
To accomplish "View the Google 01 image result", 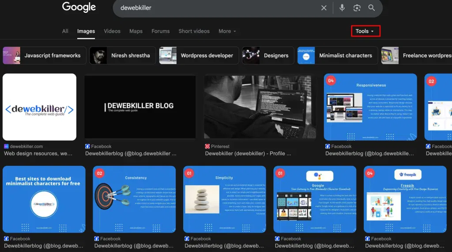I will click(x=315, y=199).
